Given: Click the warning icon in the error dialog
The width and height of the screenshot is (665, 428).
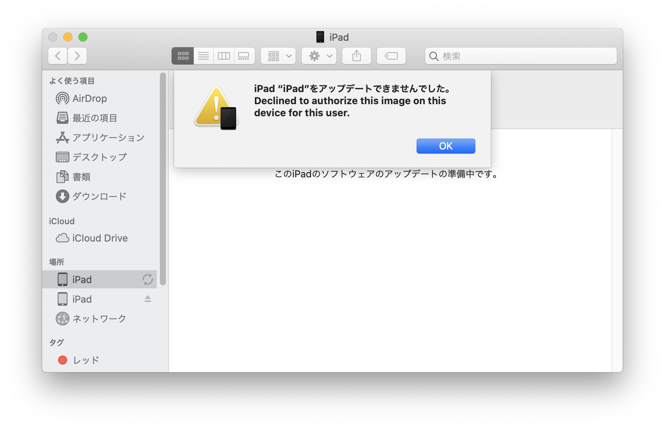Looking at the screenshot, I should pyautogui.click(x=216, y=108).
